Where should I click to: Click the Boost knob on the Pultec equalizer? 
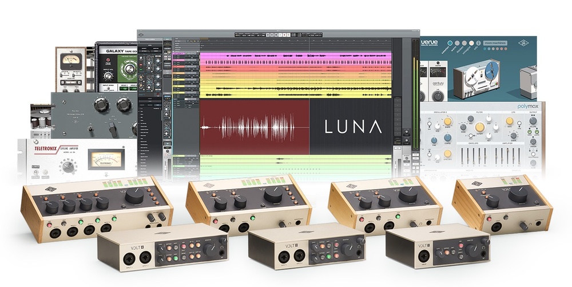point(101,105)
